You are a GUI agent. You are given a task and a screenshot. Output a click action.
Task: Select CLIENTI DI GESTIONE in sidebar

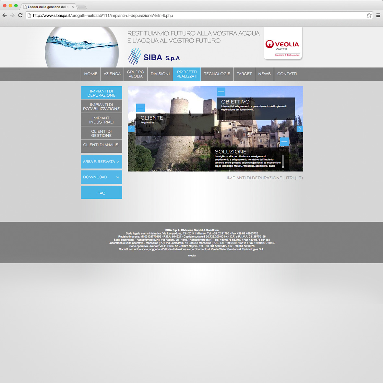(x=102, y=133)
